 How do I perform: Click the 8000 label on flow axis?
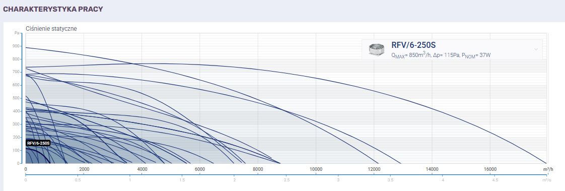[258, 169]
